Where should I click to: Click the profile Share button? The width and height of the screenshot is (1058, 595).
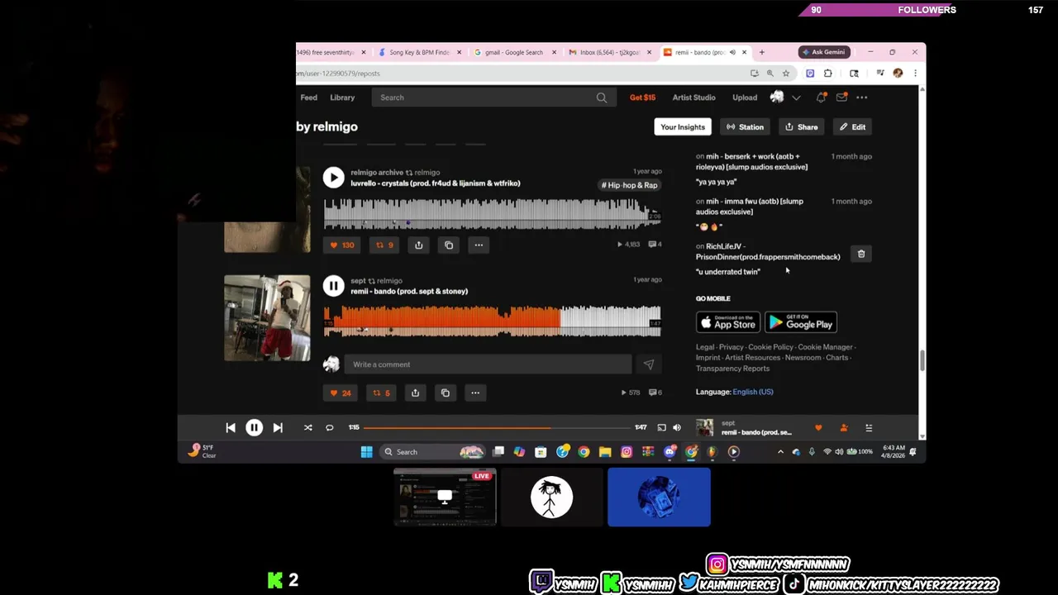pos(802,127)
